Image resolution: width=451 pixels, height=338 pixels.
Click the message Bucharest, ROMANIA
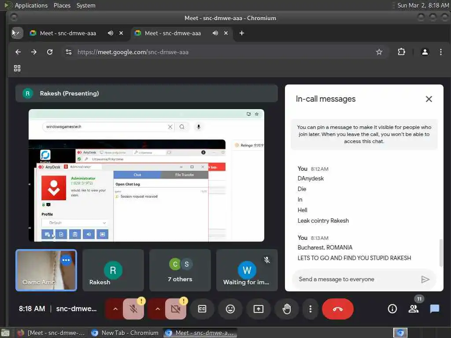pyautogui.click(x=325, y=247)
